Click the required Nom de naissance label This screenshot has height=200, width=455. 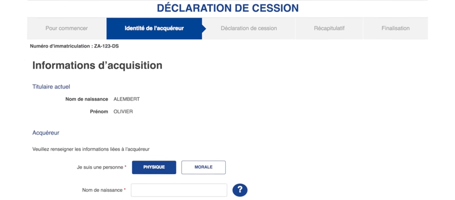click(104, 190)
